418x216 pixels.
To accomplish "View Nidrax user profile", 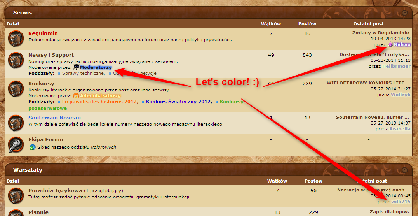I will pos(402,45).
